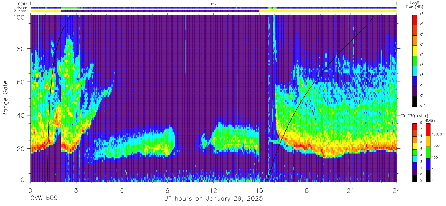Click the yellow segment of power colorbar

click(x=415, y=51)
